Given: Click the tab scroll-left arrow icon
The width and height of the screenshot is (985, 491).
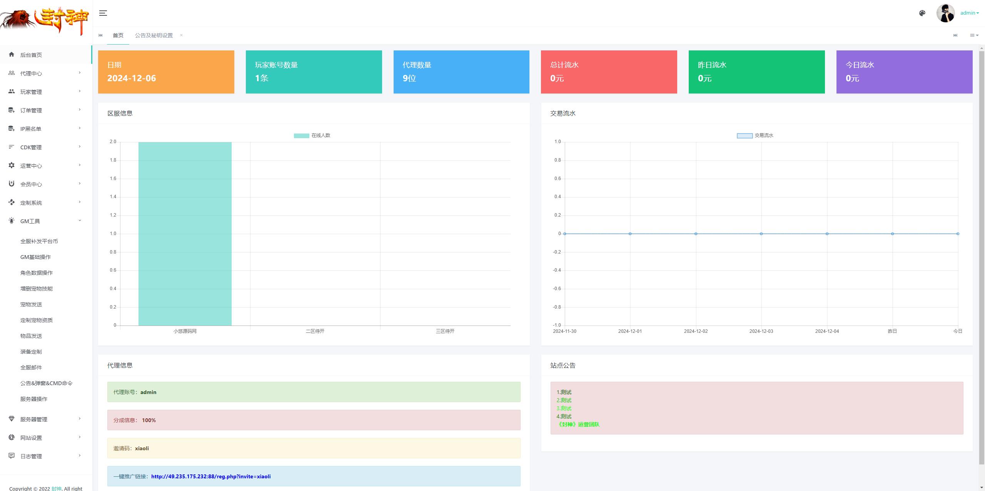Looking at the screenshot, I should coord(101,35).
